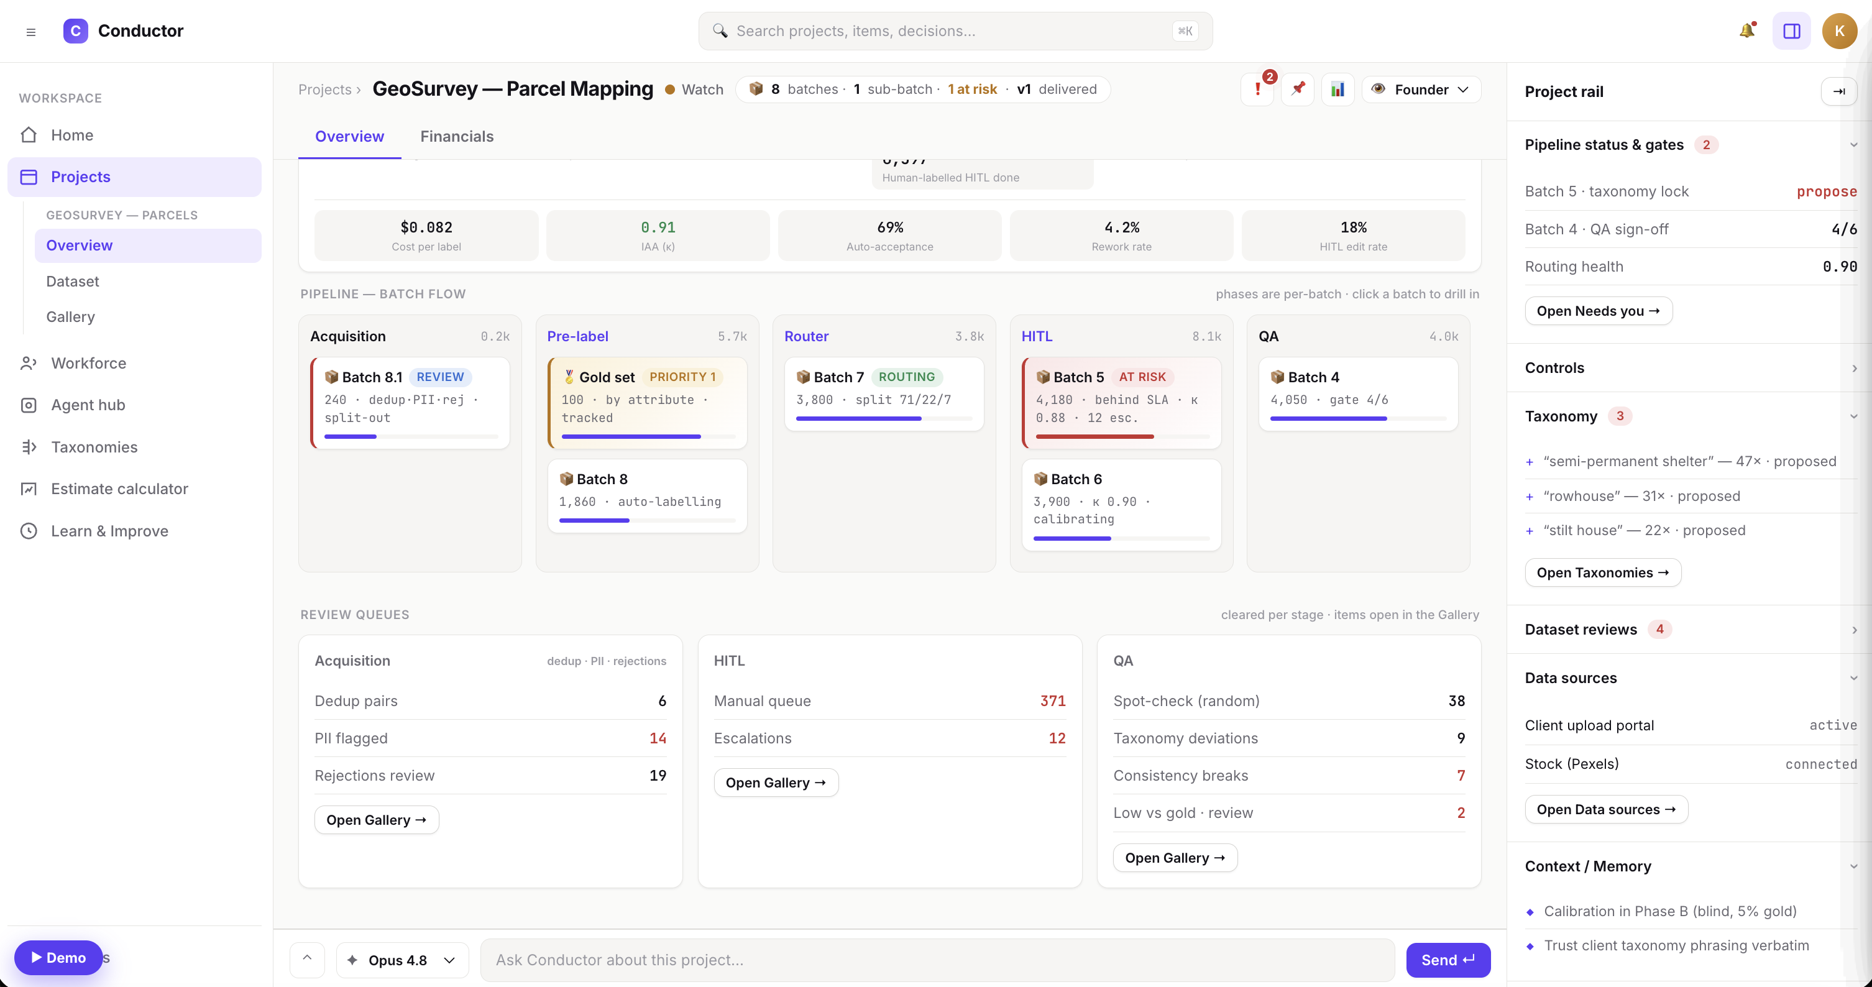Expand the Dataset reviews section
Screen dimensions: 1872x987
point(1854,630)
